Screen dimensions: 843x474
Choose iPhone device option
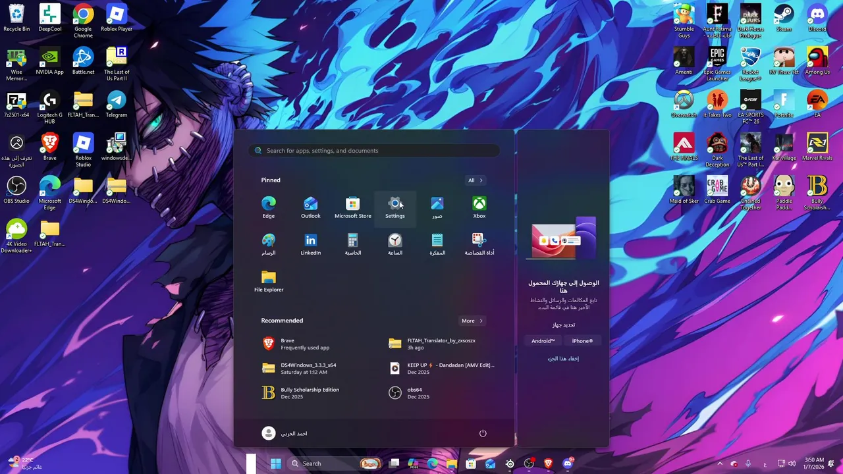click(582, 341)
